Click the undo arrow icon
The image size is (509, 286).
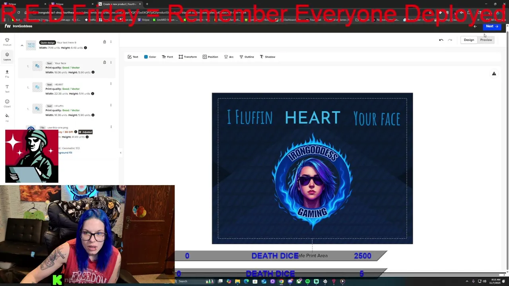tap(441, 40)
